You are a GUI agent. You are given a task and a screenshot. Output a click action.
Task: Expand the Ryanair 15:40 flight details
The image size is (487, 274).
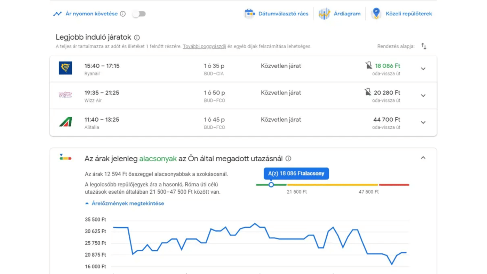pos(423,69)
